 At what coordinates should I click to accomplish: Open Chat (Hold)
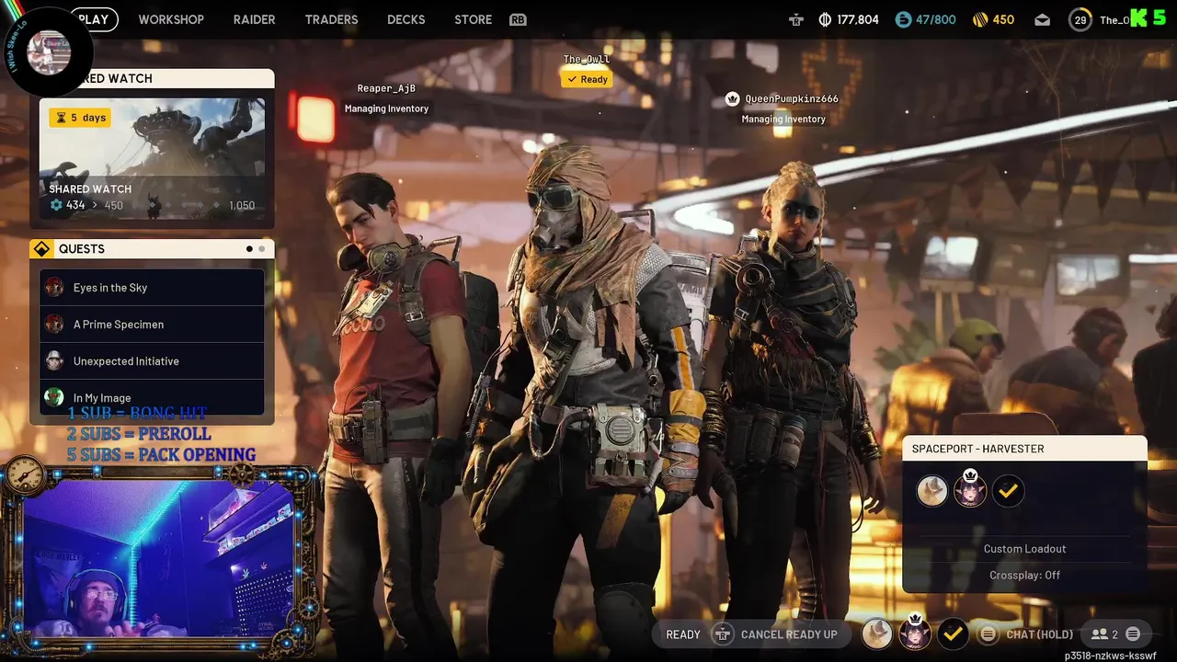pos(1039,634)
